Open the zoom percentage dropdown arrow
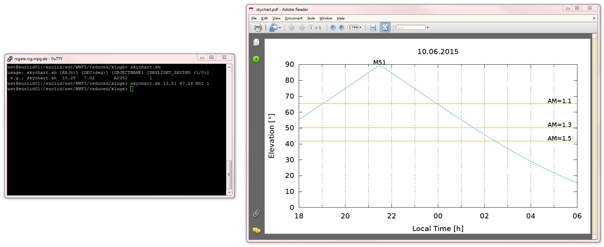This screenshot has width=604, height=247. tap(360, 28)
